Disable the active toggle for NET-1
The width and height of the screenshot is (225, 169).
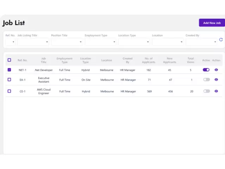tap(206, 70)
